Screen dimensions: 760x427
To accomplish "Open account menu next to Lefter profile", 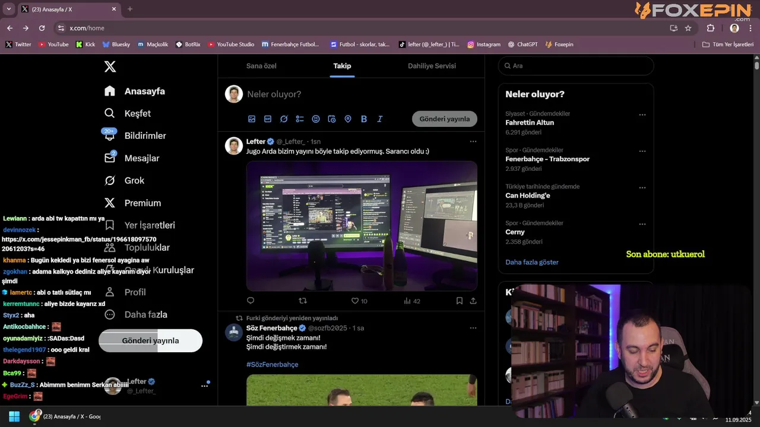I will tap(205, 385).
